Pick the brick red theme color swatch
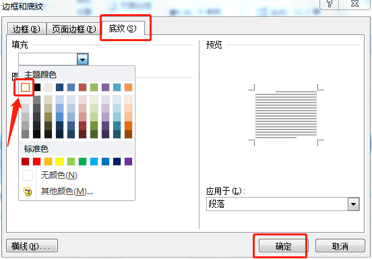Viewport: 372px width, 259px height. [x=83, y=87]
